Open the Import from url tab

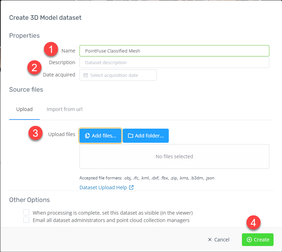[x=64, y=109]
